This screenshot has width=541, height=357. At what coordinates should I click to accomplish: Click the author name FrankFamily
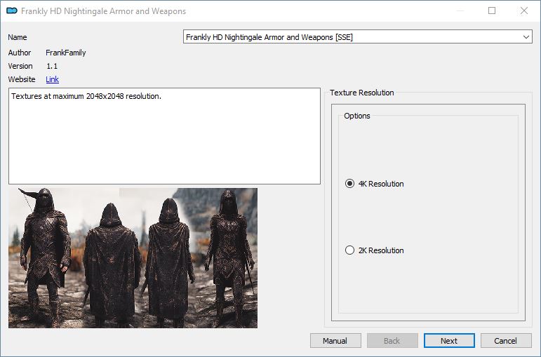[x=65, y=53]
